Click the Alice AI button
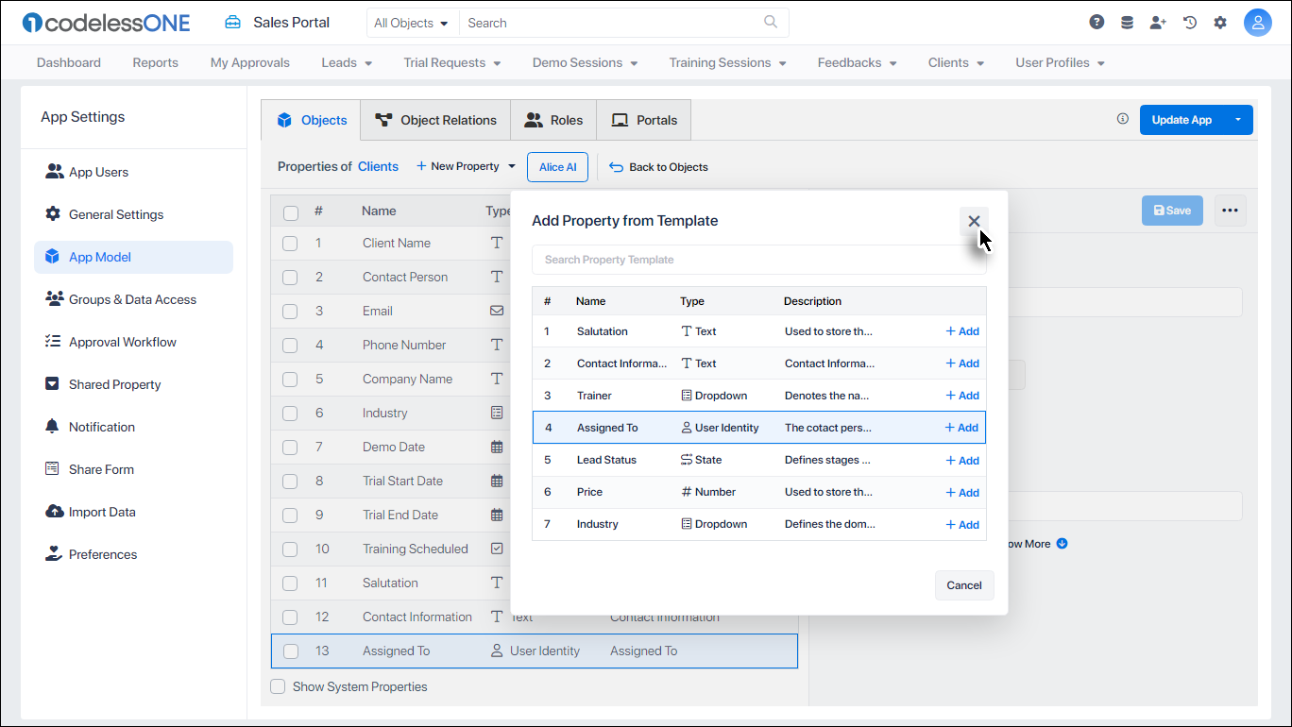Viewport: 1292px width, 727px height. (x=558, y=167)
